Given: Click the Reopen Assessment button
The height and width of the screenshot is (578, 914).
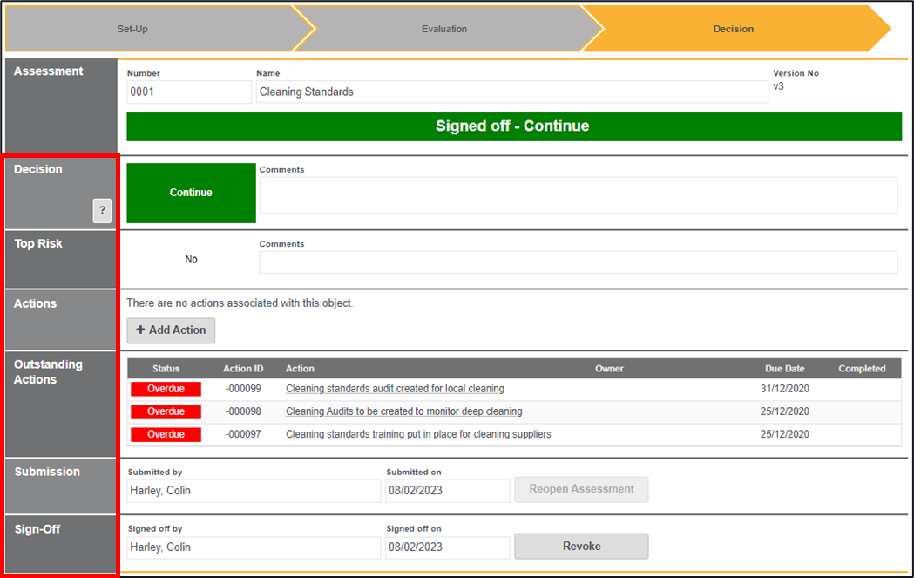Looking at the screenshot, I should point(581,489).
